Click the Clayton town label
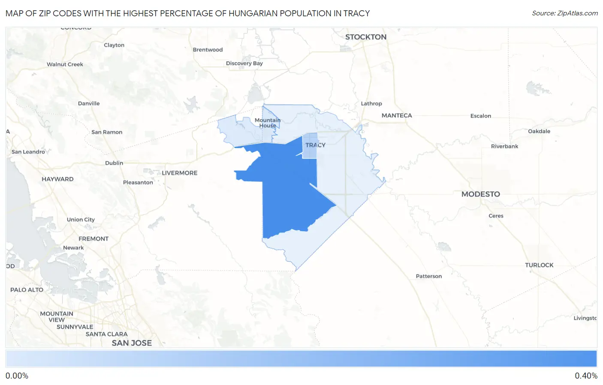 [x=114, y=45]
